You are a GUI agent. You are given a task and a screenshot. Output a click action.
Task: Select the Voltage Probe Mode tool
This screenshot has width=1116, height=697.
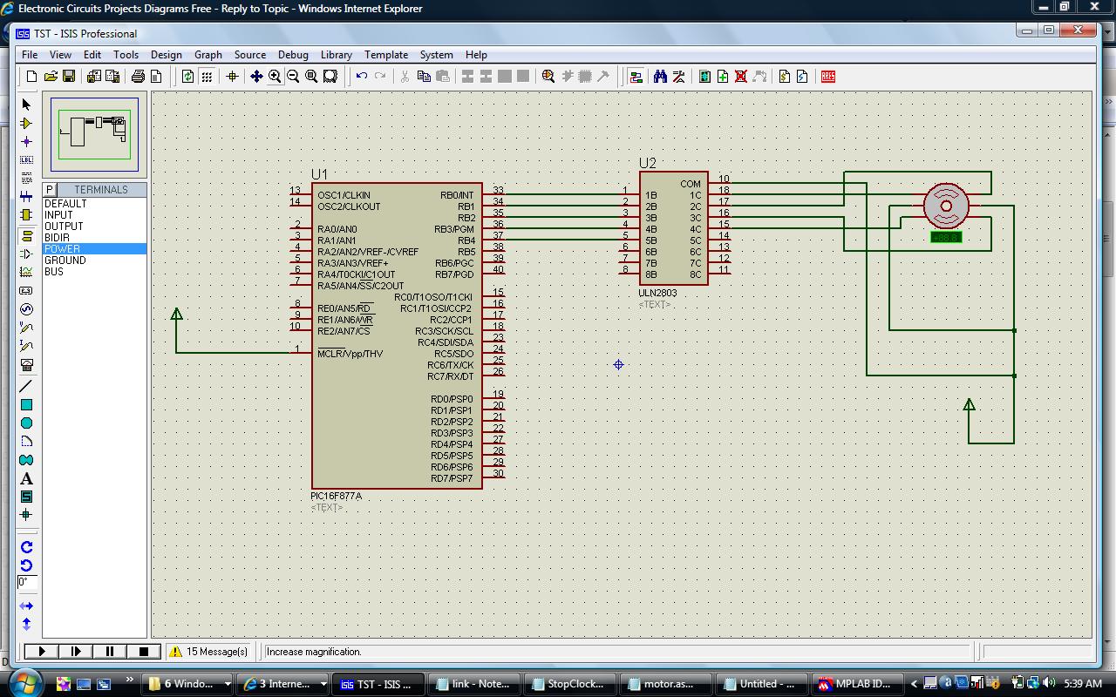pyautogui.click(x=26, y=328)
